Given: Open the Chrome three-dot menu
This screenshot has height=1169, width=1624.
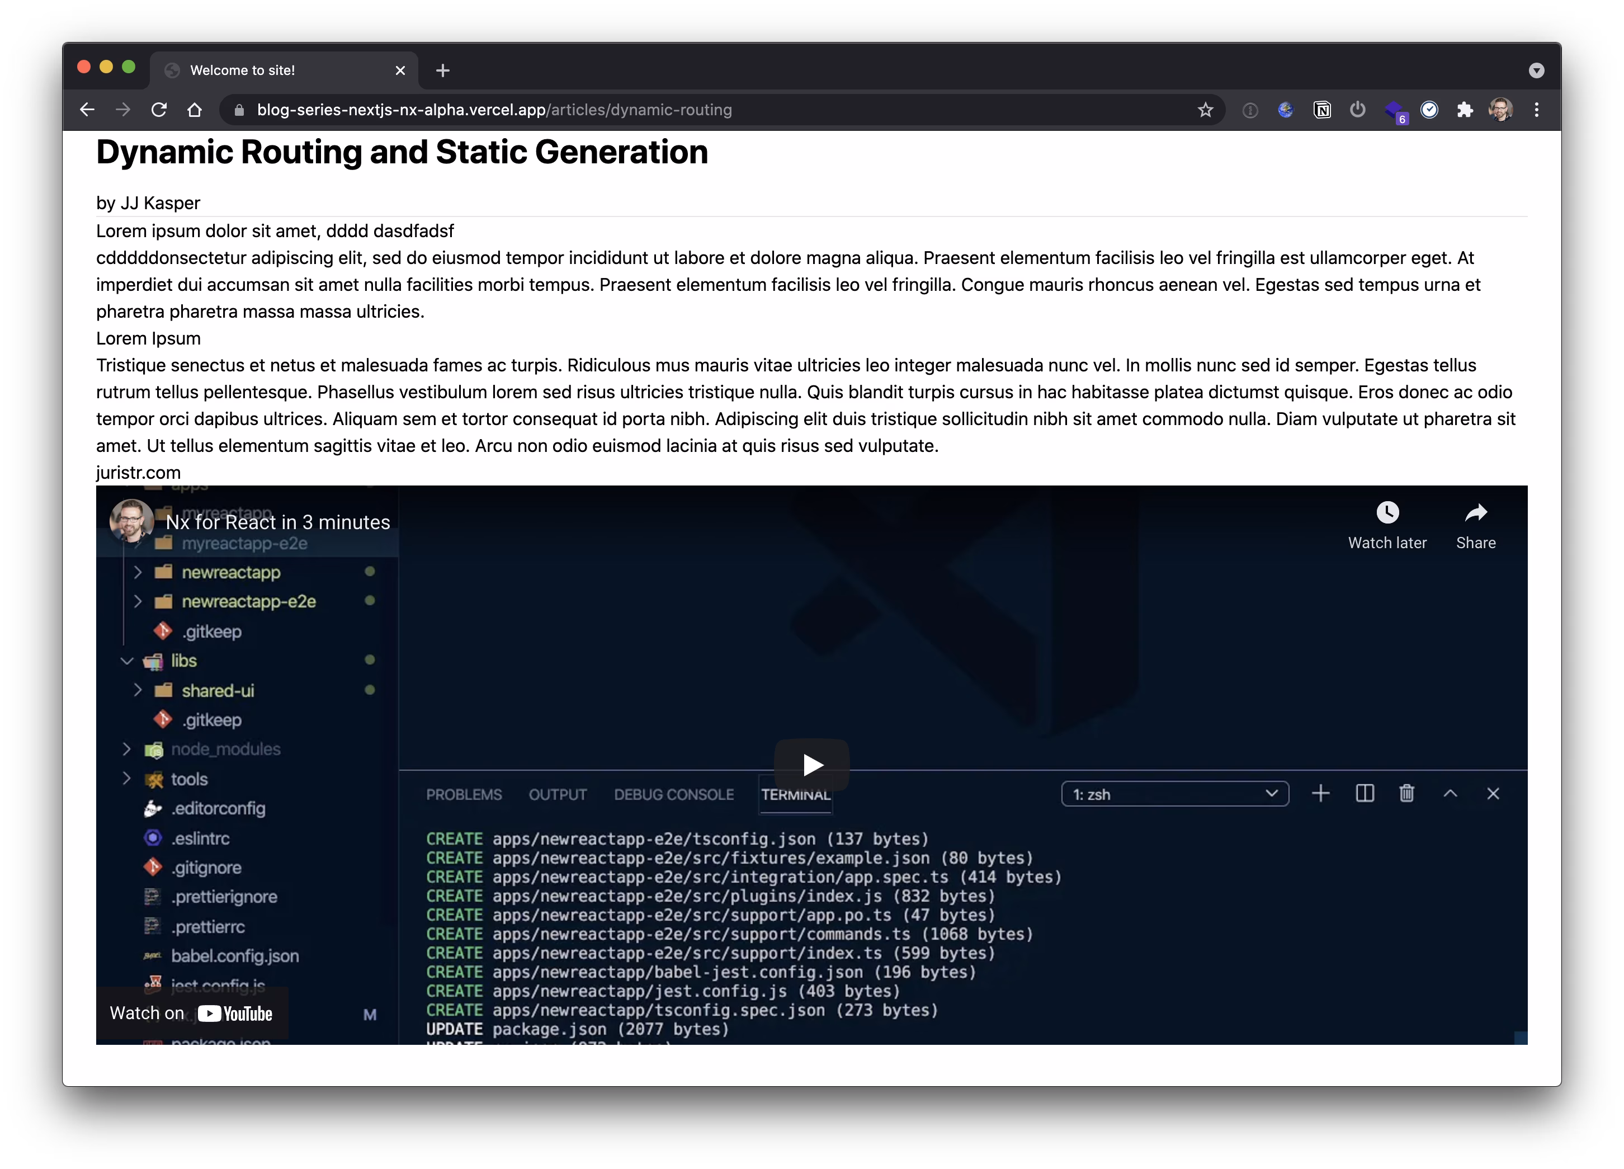Looking at the screenshot, I should 1537,110.
